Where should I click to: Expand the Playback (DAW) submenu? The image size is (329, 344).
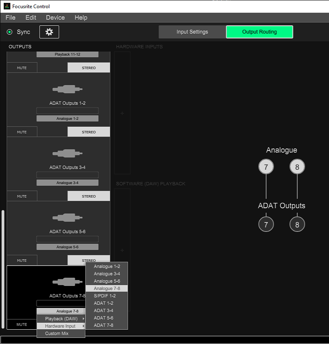point(61,319)
